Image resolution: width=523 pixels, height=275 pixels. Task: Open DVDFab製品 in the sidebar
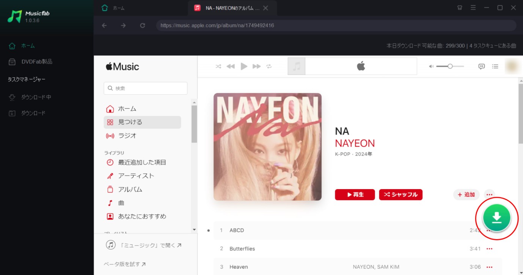pyautogui.click(x=30, y=62)
